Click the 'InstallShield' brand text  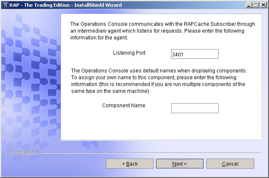point(25,153)
